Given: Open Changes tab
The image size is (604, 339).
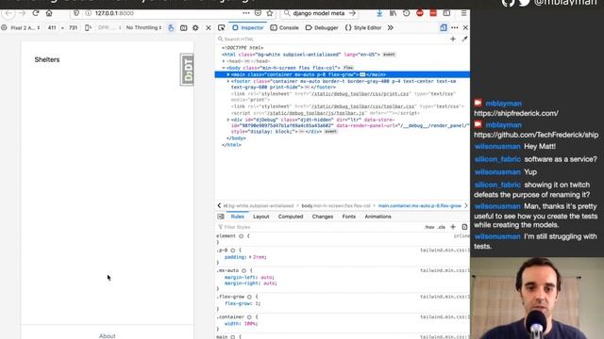Looking at the screenshot, I should 323,217.
